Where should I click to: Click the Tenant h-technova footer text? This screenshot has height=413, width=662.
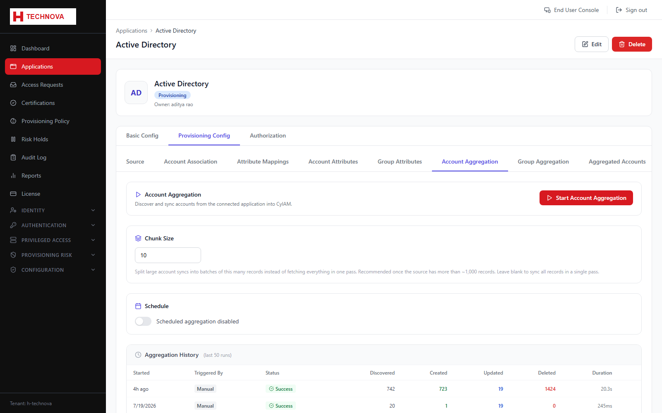[31, 404]
